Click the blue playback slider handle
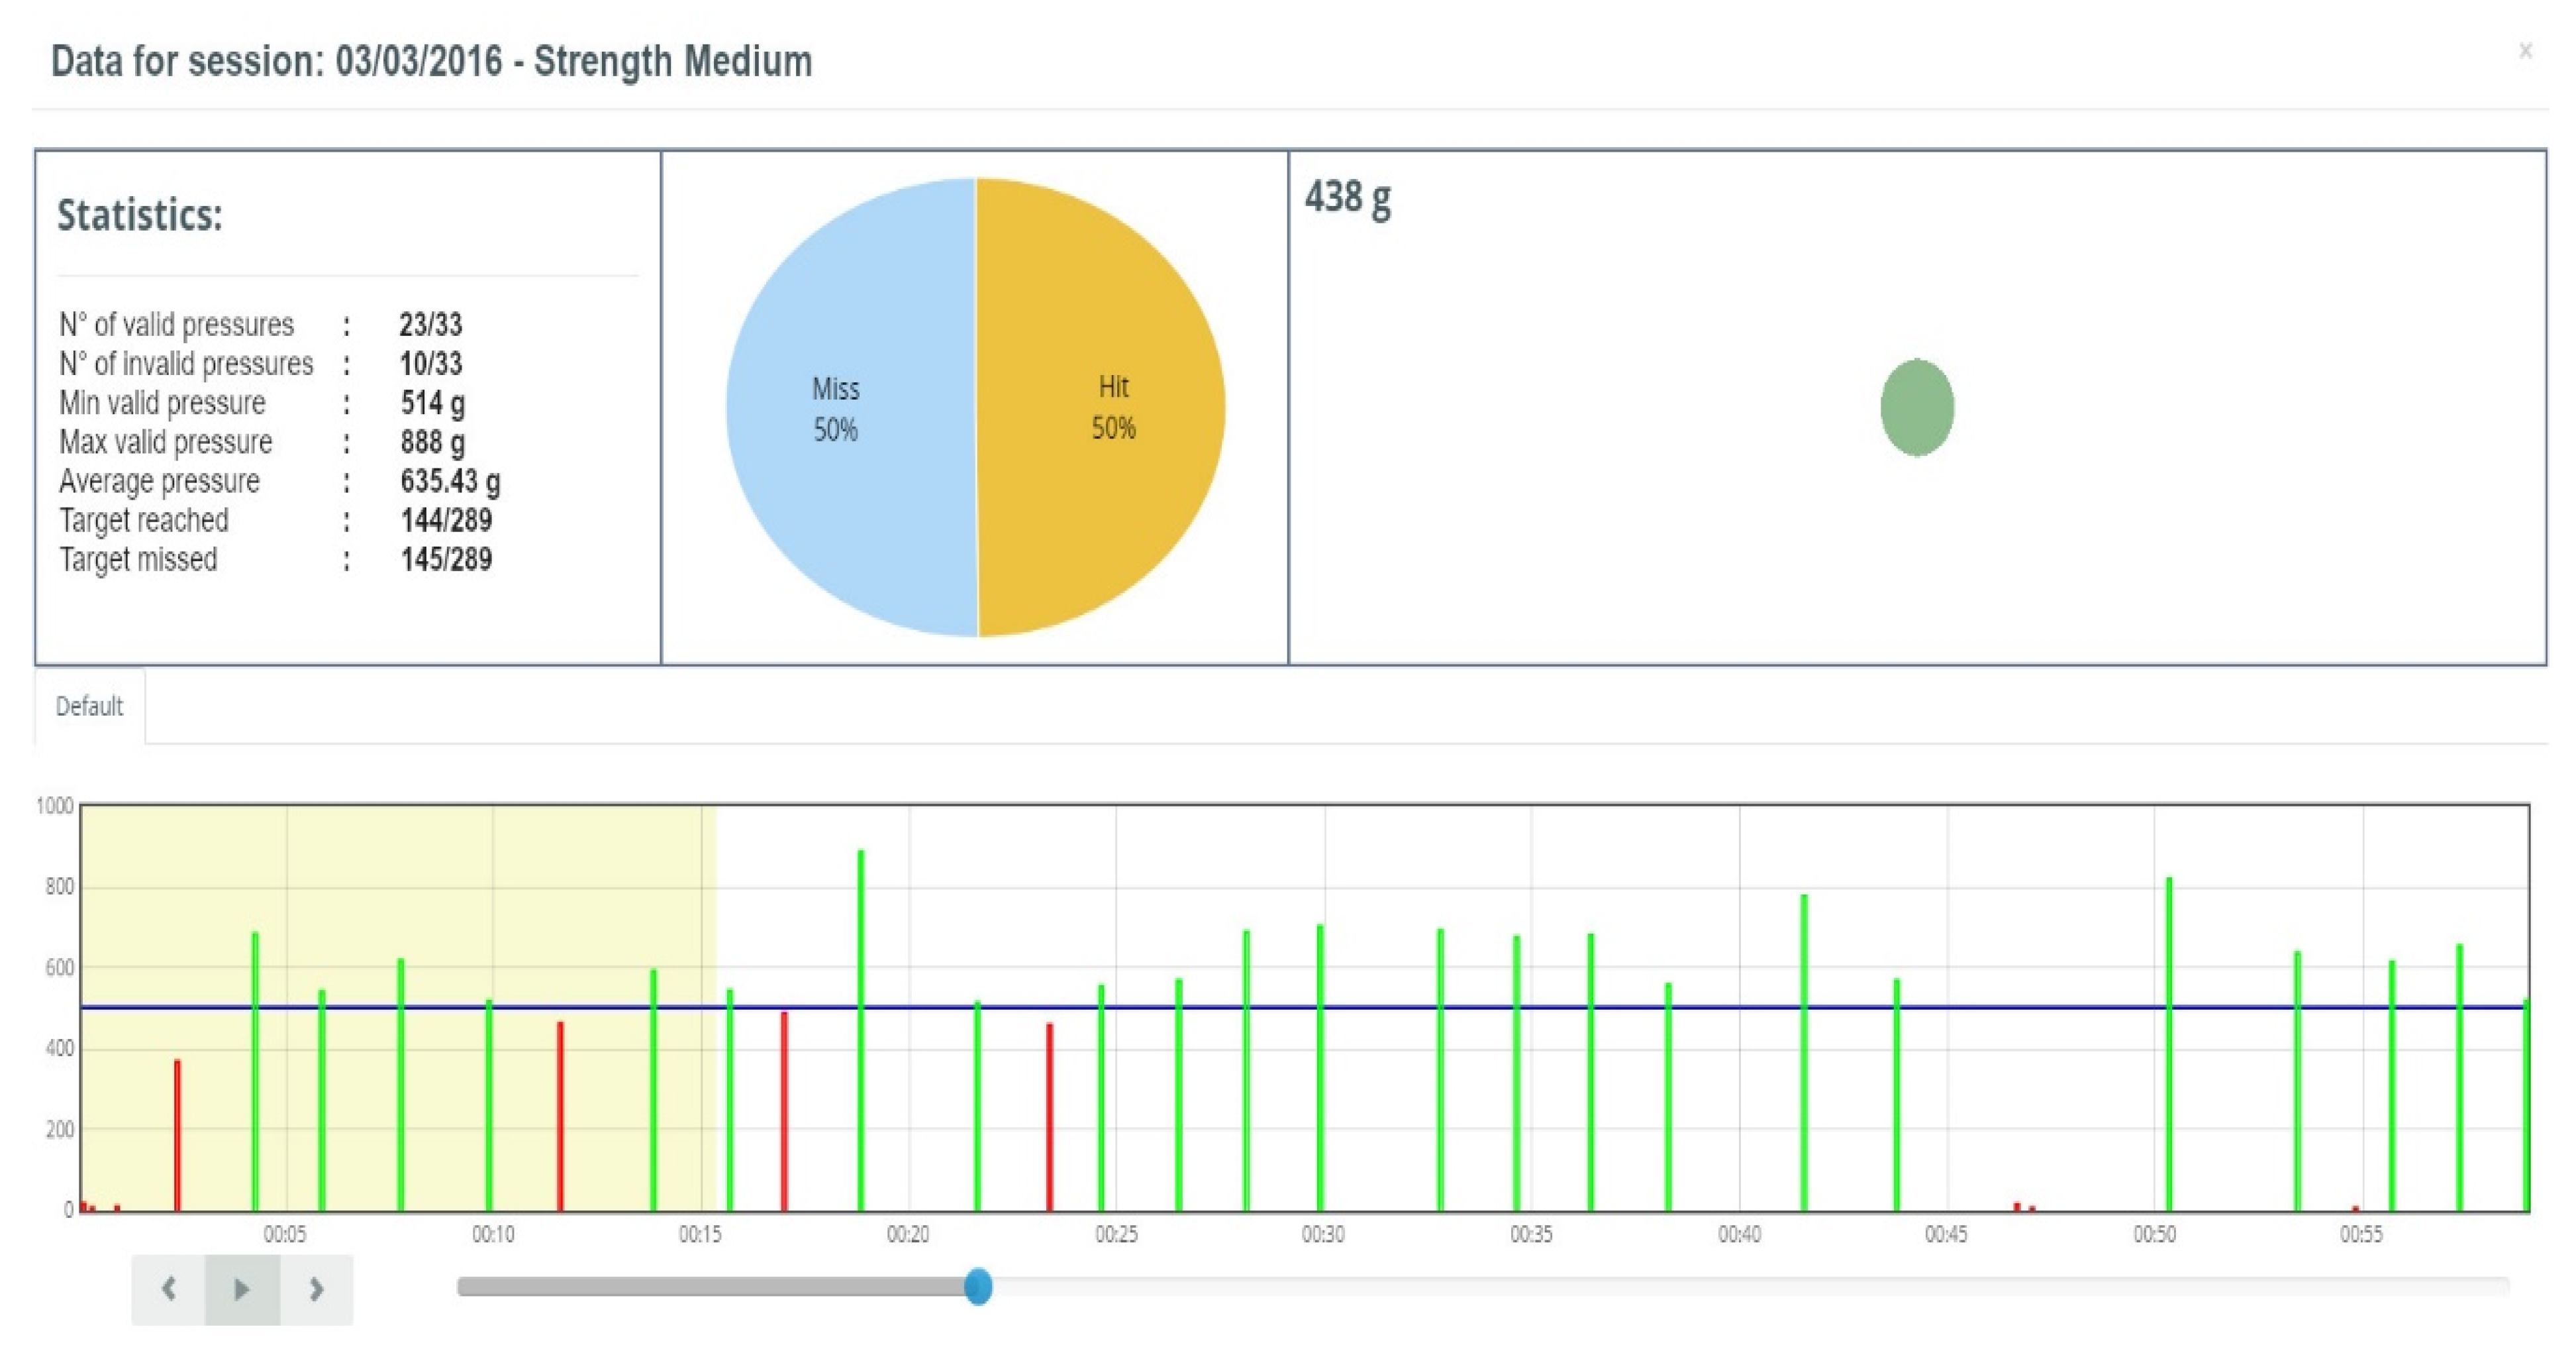This screenshot has width=2576, height=1359. (x=978, y=1286)
